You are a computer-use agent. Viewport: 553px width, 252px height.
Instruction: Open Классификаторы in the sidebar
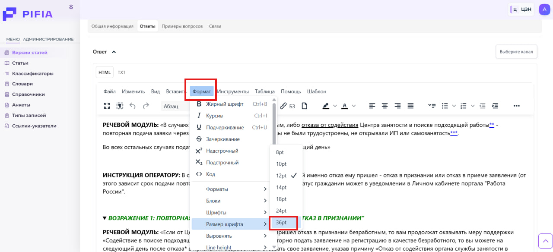33,73
